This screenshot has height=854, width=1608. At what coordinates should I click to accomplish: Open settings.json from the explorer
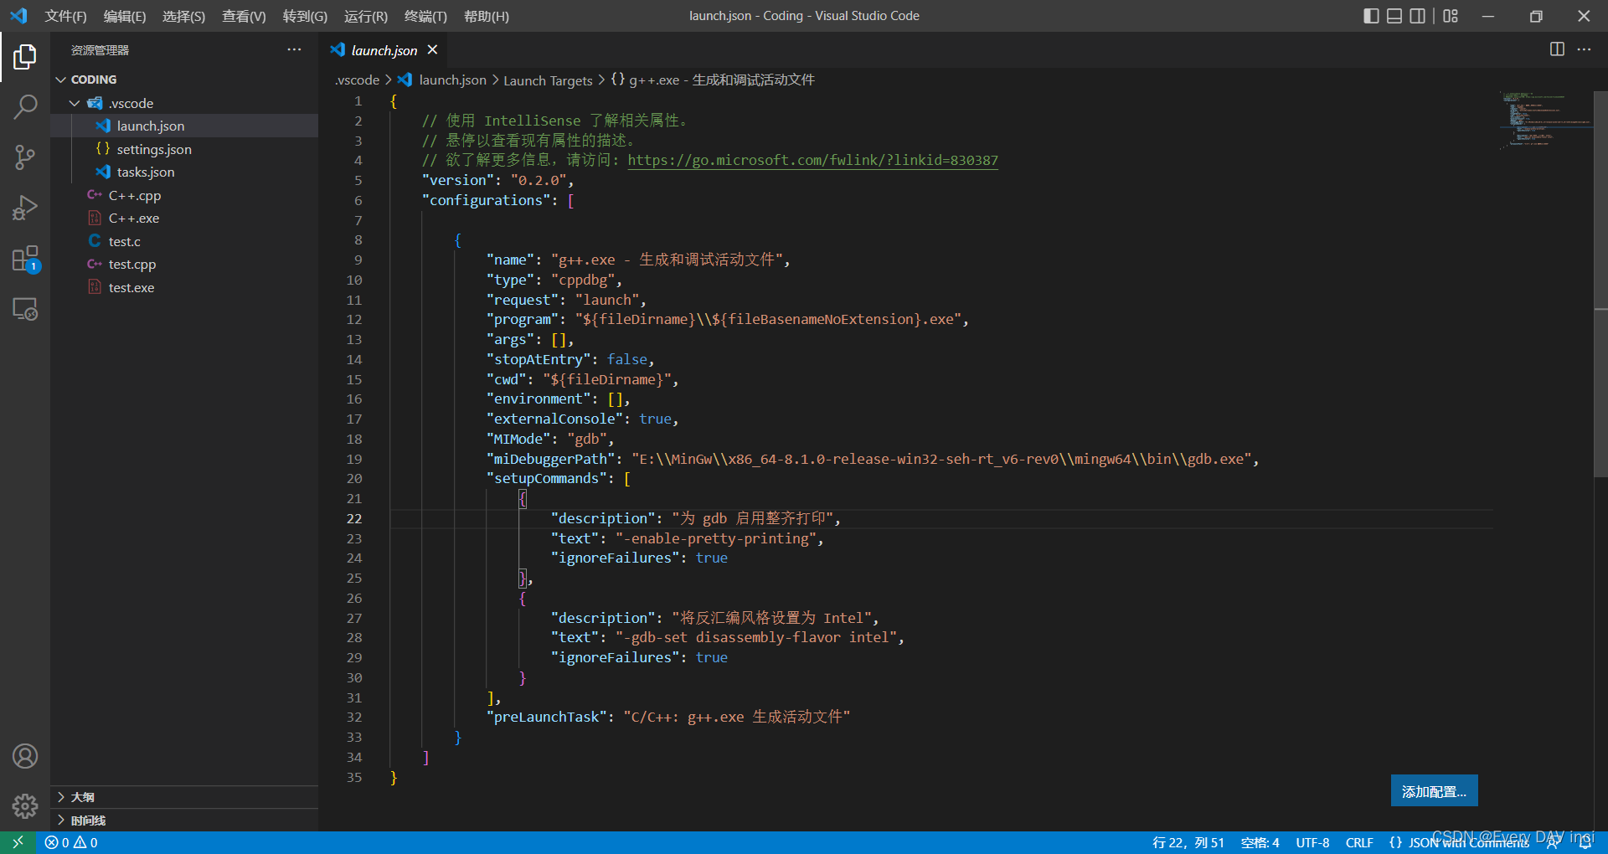[x=184, y=149]
